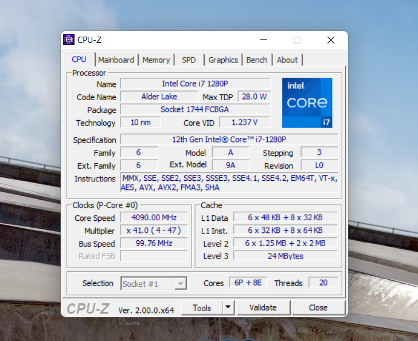
Task: Click the Revision value L0
Action: click(319, 165)
